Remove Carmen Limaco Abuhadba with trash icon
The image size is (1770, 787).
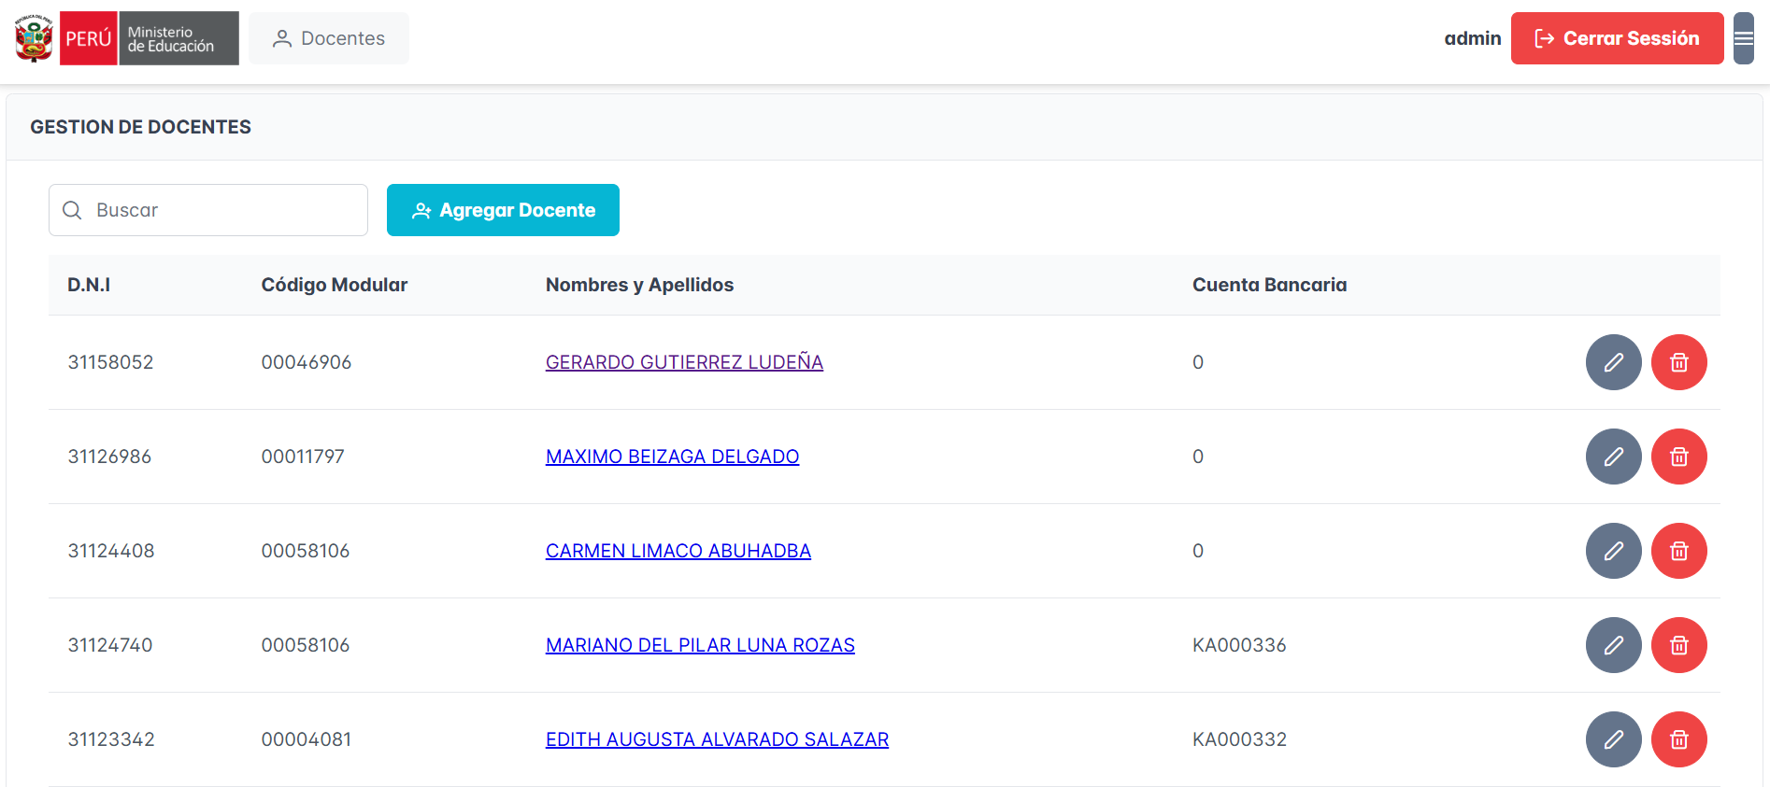click(1678, 551)
